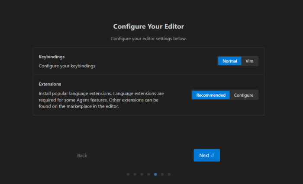Click the Next button
Image resolution: width=303 pixels, height=184 pixels.
[x=206, y=155]
